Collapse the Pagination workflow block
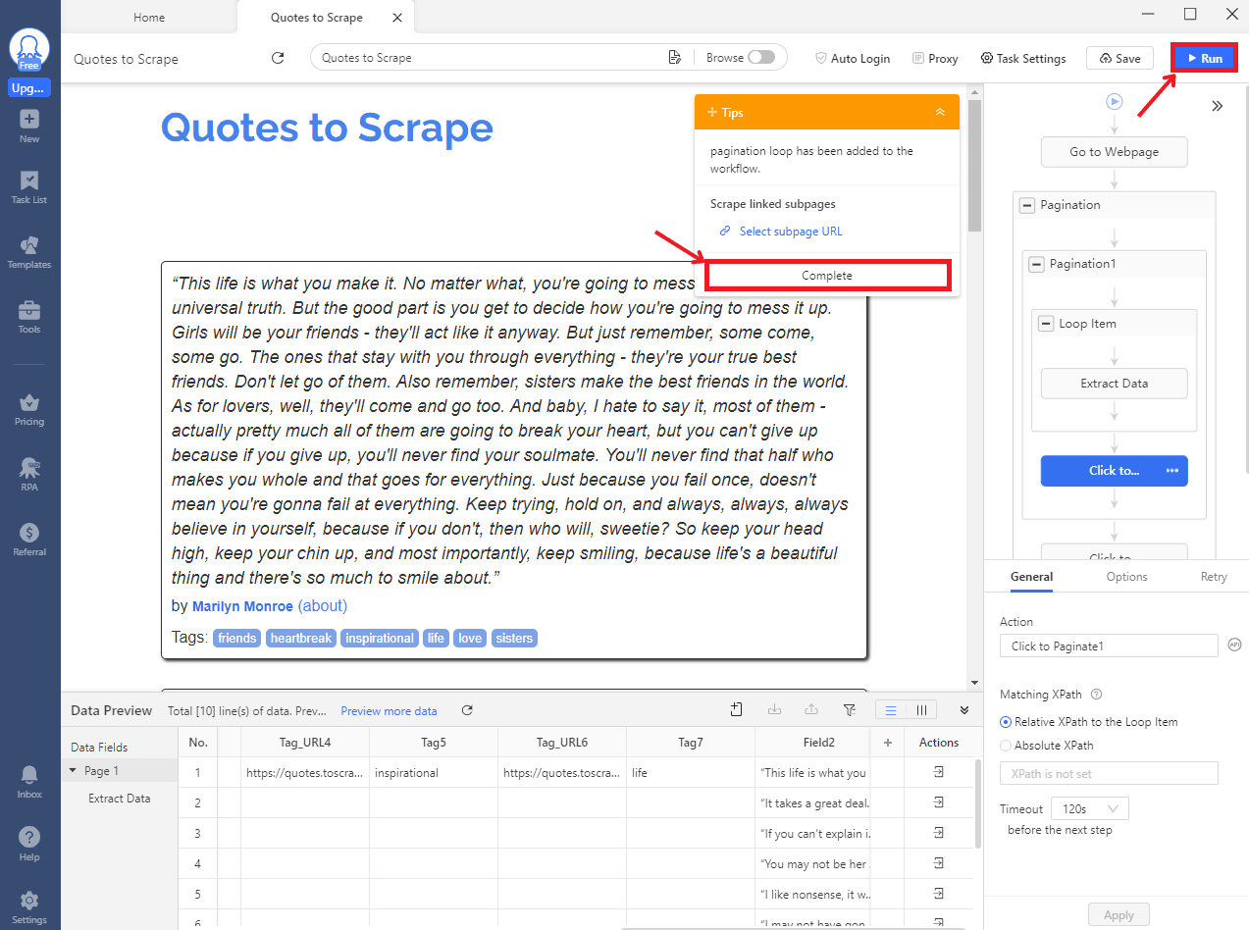Viewport: 1249px width, 930px height. pos(1027,205)
